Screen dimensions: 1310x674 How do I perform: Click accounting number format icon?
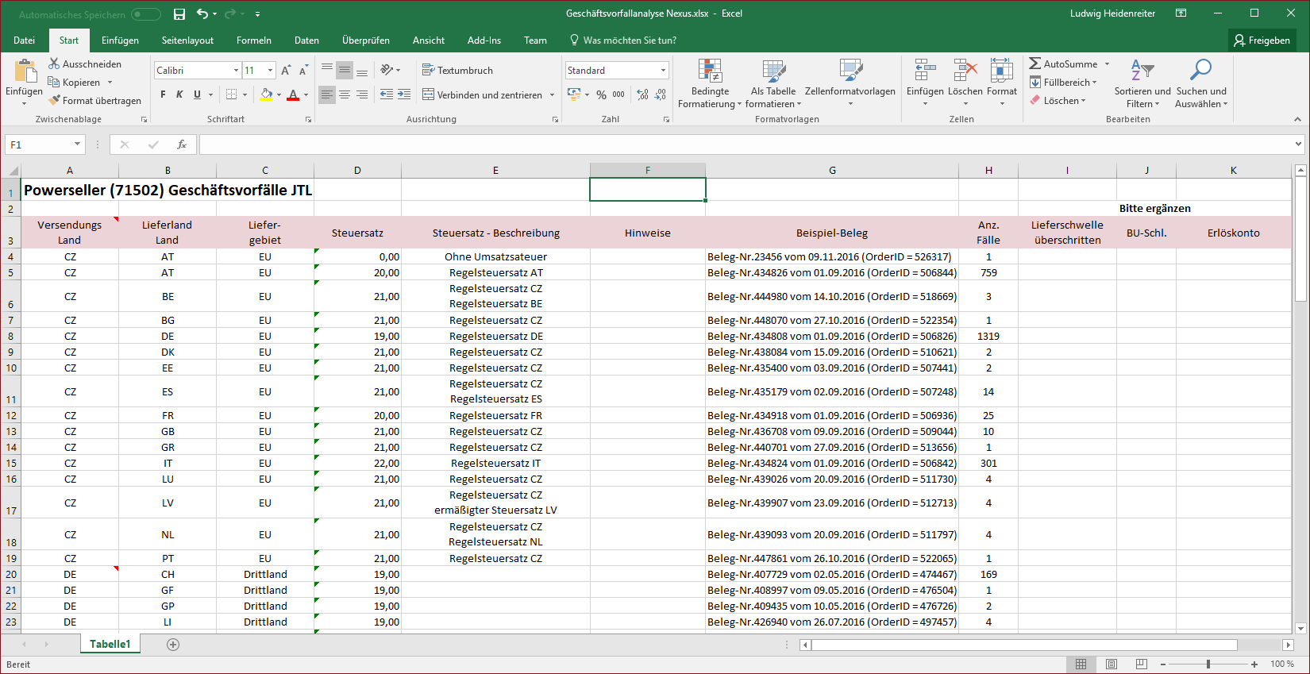(x=574, y=94)
